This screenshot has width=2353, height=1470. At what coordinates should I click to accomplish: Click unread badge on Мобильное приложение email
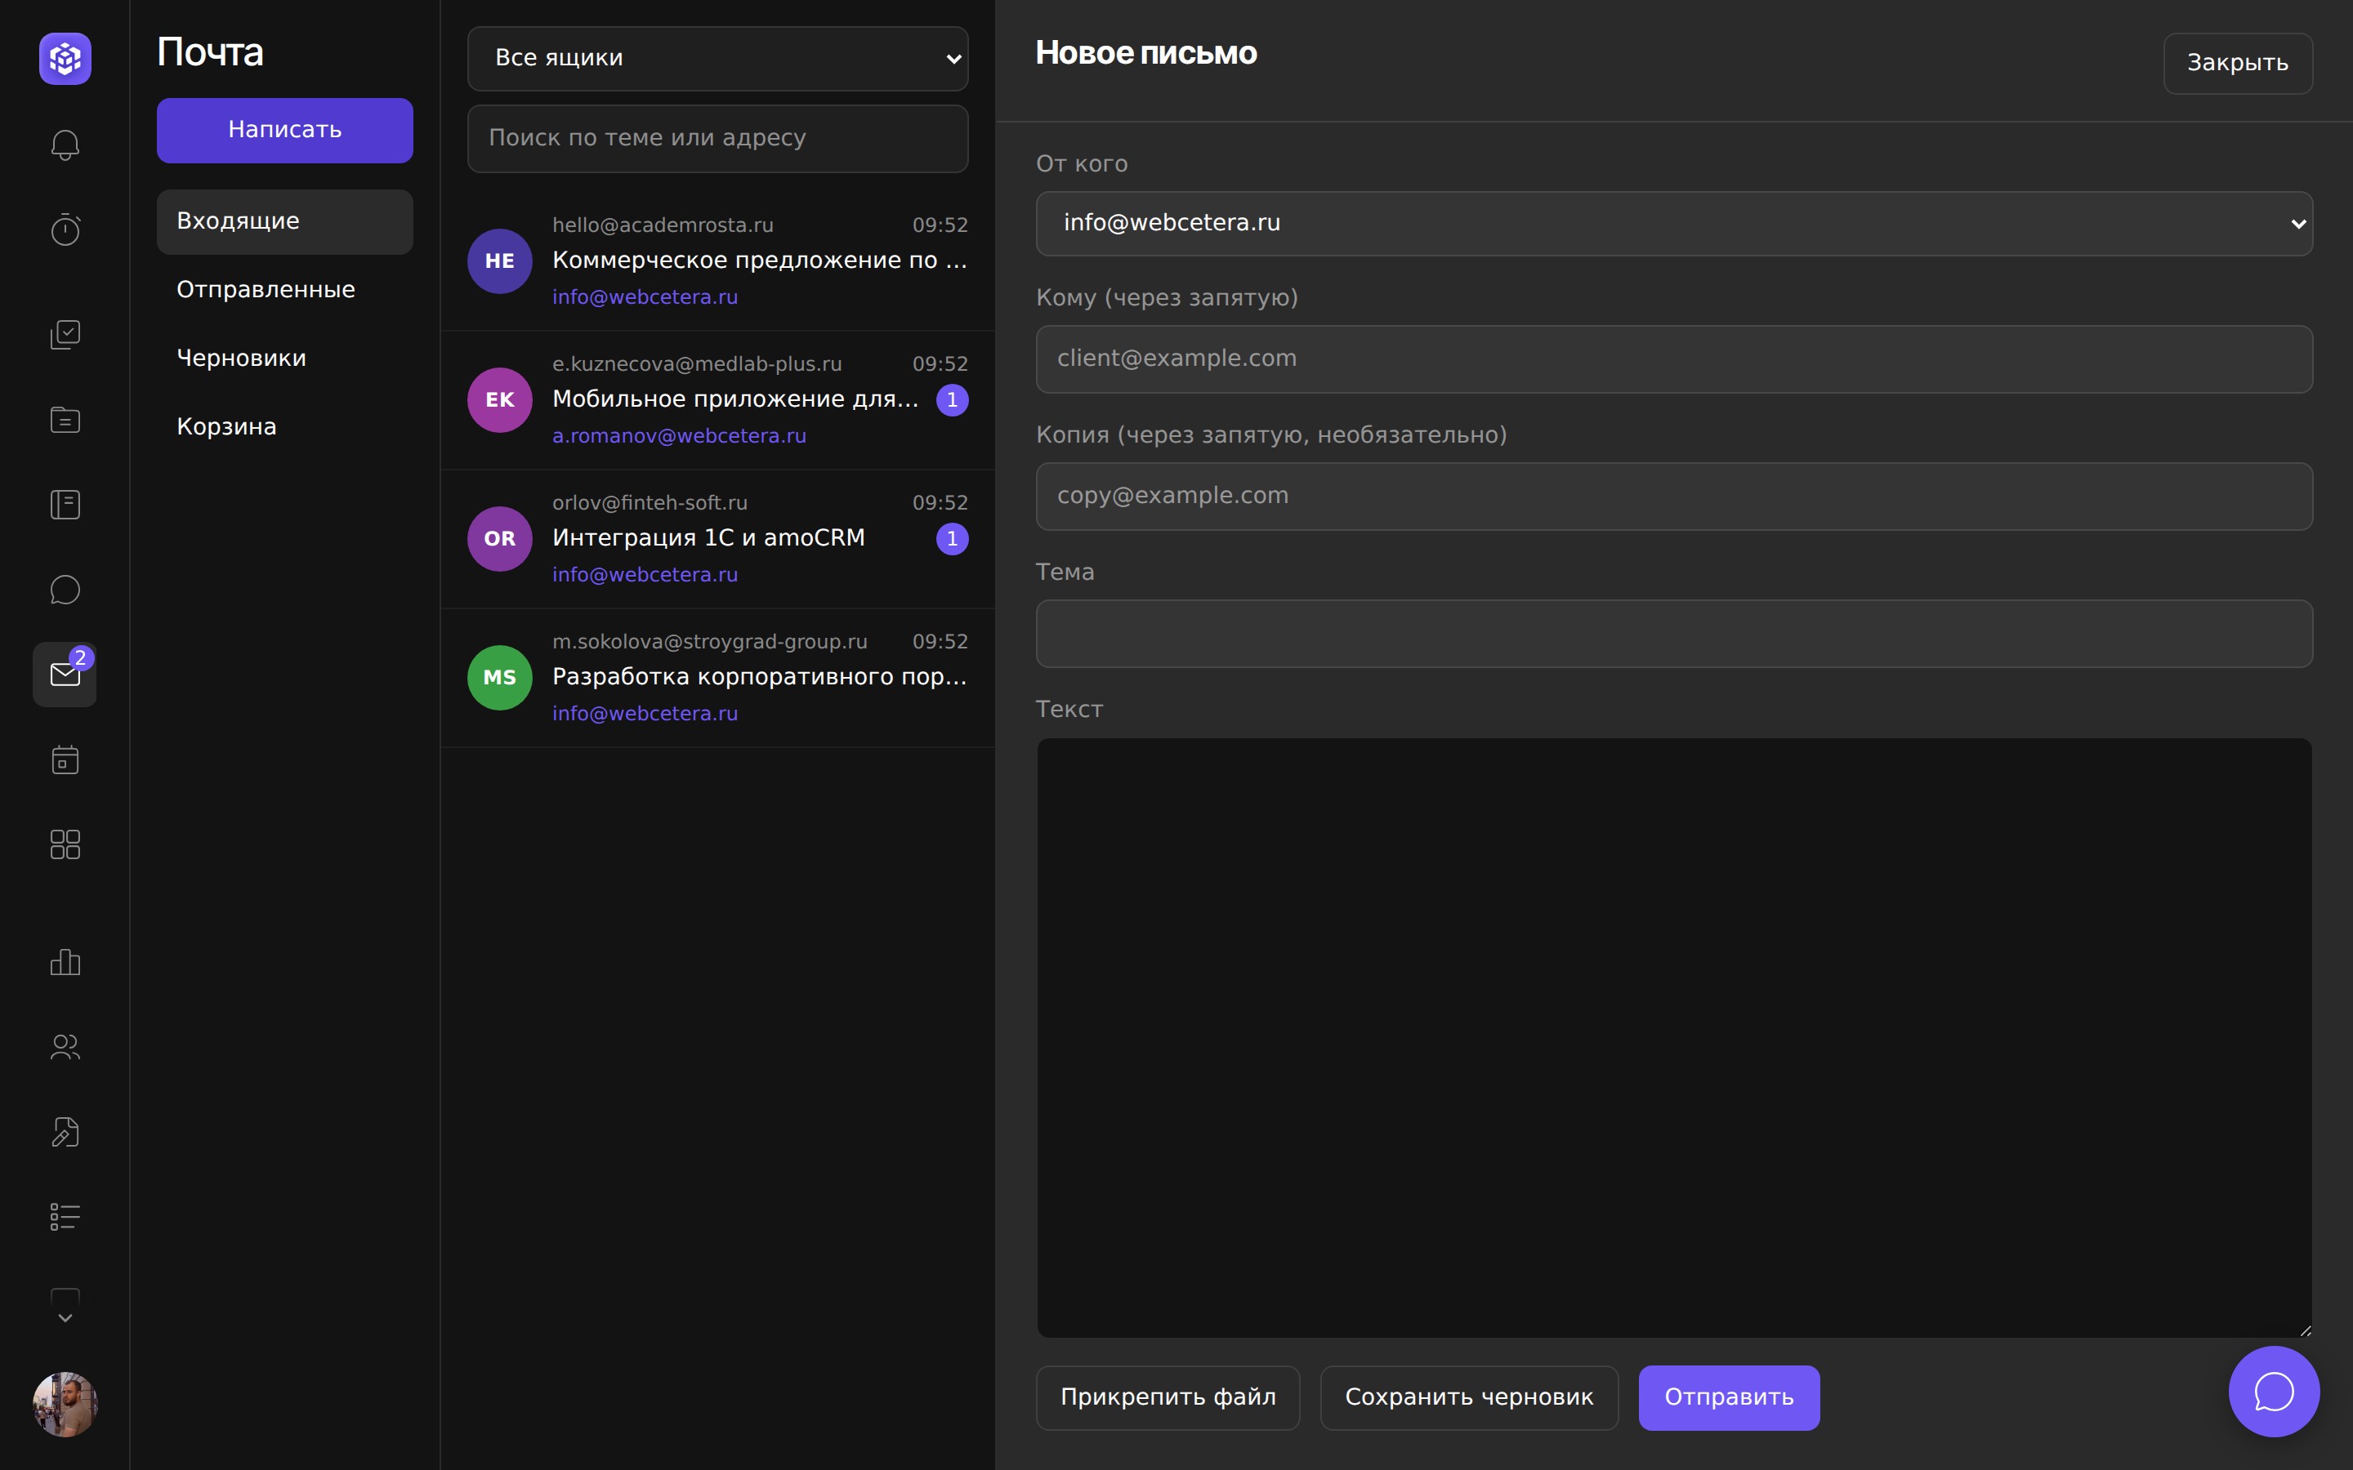tap(952, 399)
